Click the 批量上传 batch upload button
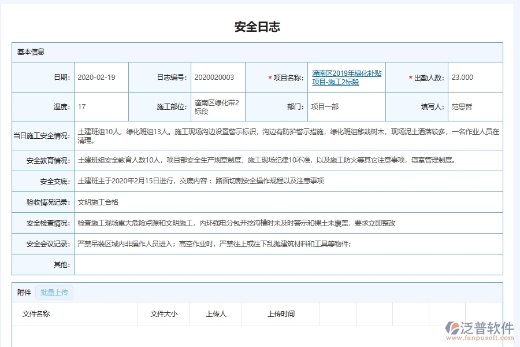The height and width of the screenshot is (347, 520). [54, 292]
